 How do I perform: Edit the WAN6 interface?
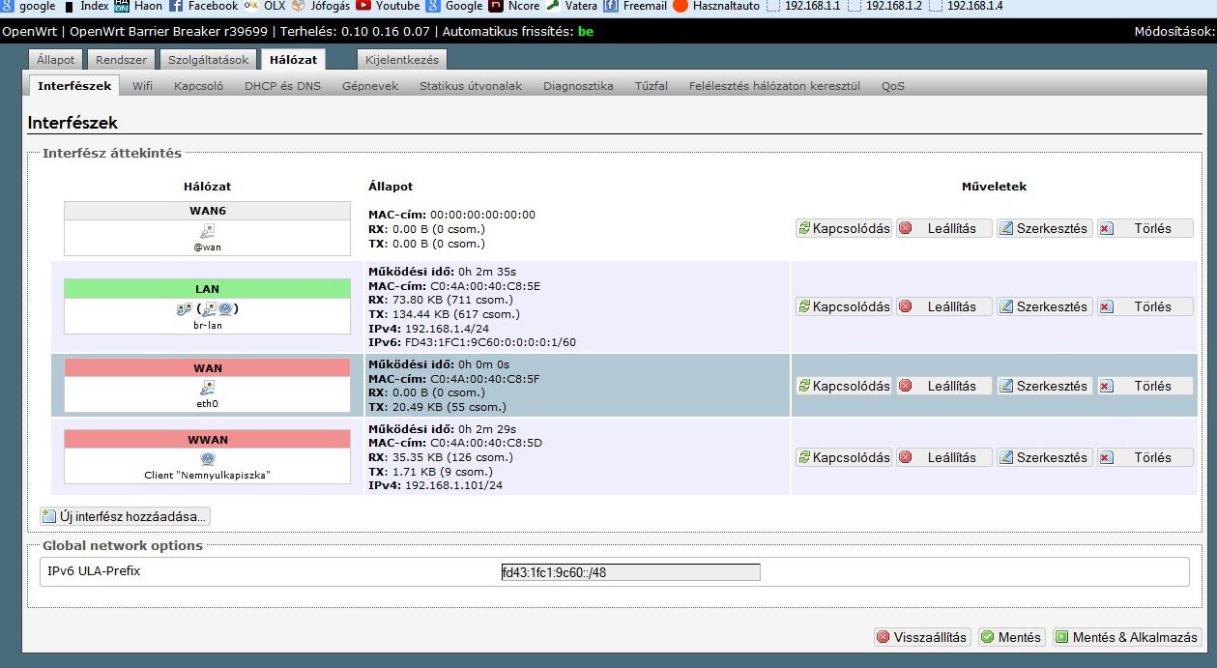point(1044,229)
